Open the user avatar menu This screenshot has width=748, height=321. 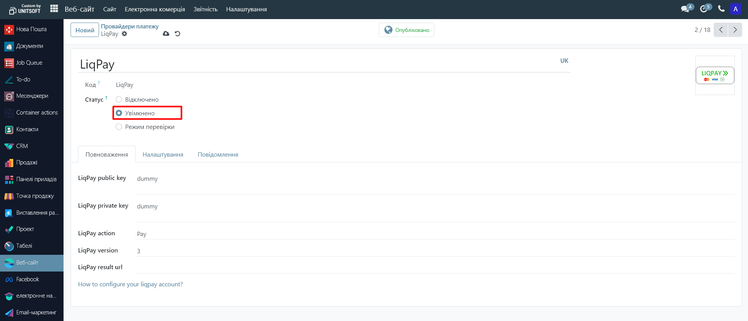[735, 9]
